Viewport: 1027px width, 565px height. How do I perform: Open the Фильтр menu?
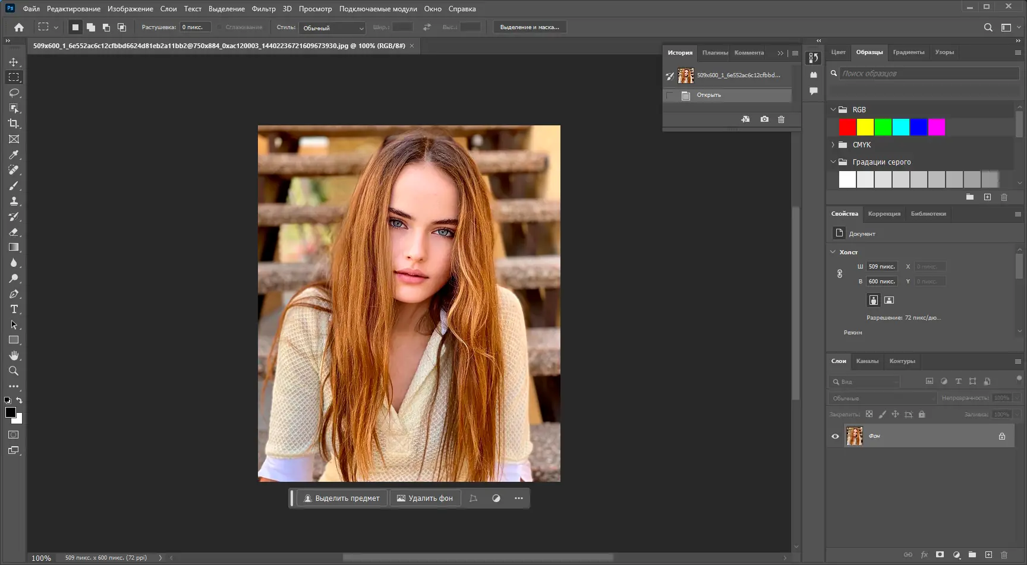[x=263, y=9]
